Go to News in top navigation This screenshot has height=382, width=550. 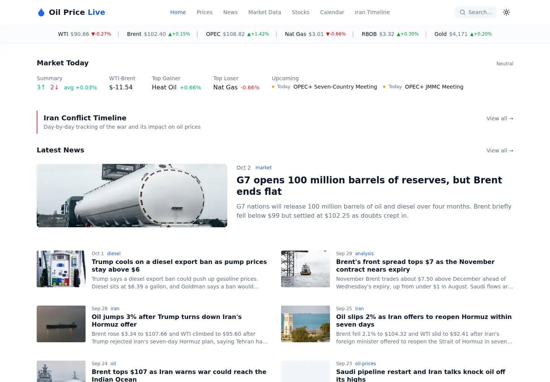(230, 12)
